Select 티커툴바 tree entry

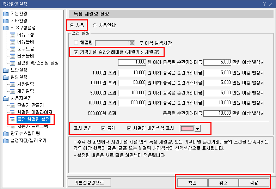26,56
